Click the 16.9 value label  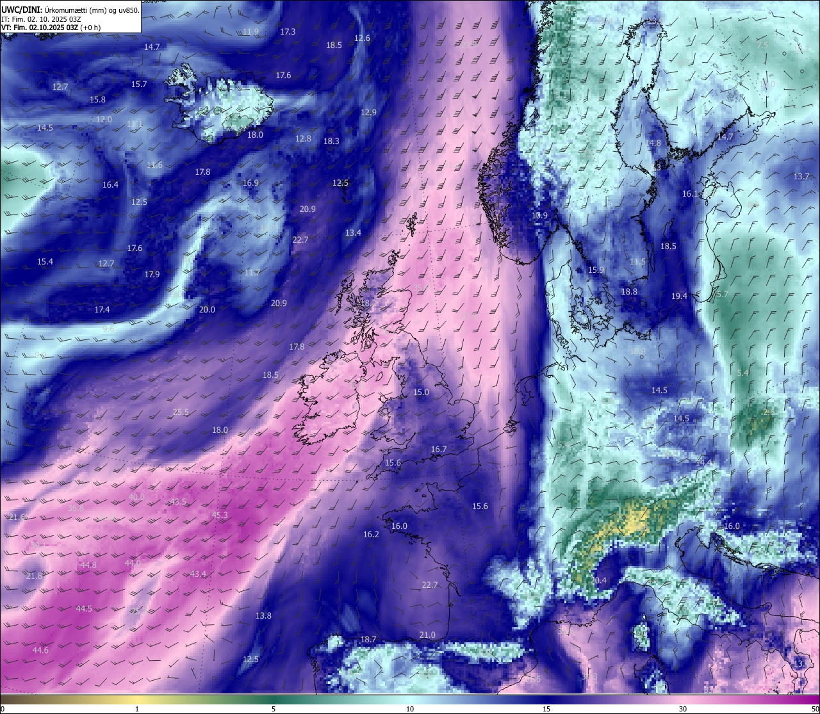tap(250, 183)
